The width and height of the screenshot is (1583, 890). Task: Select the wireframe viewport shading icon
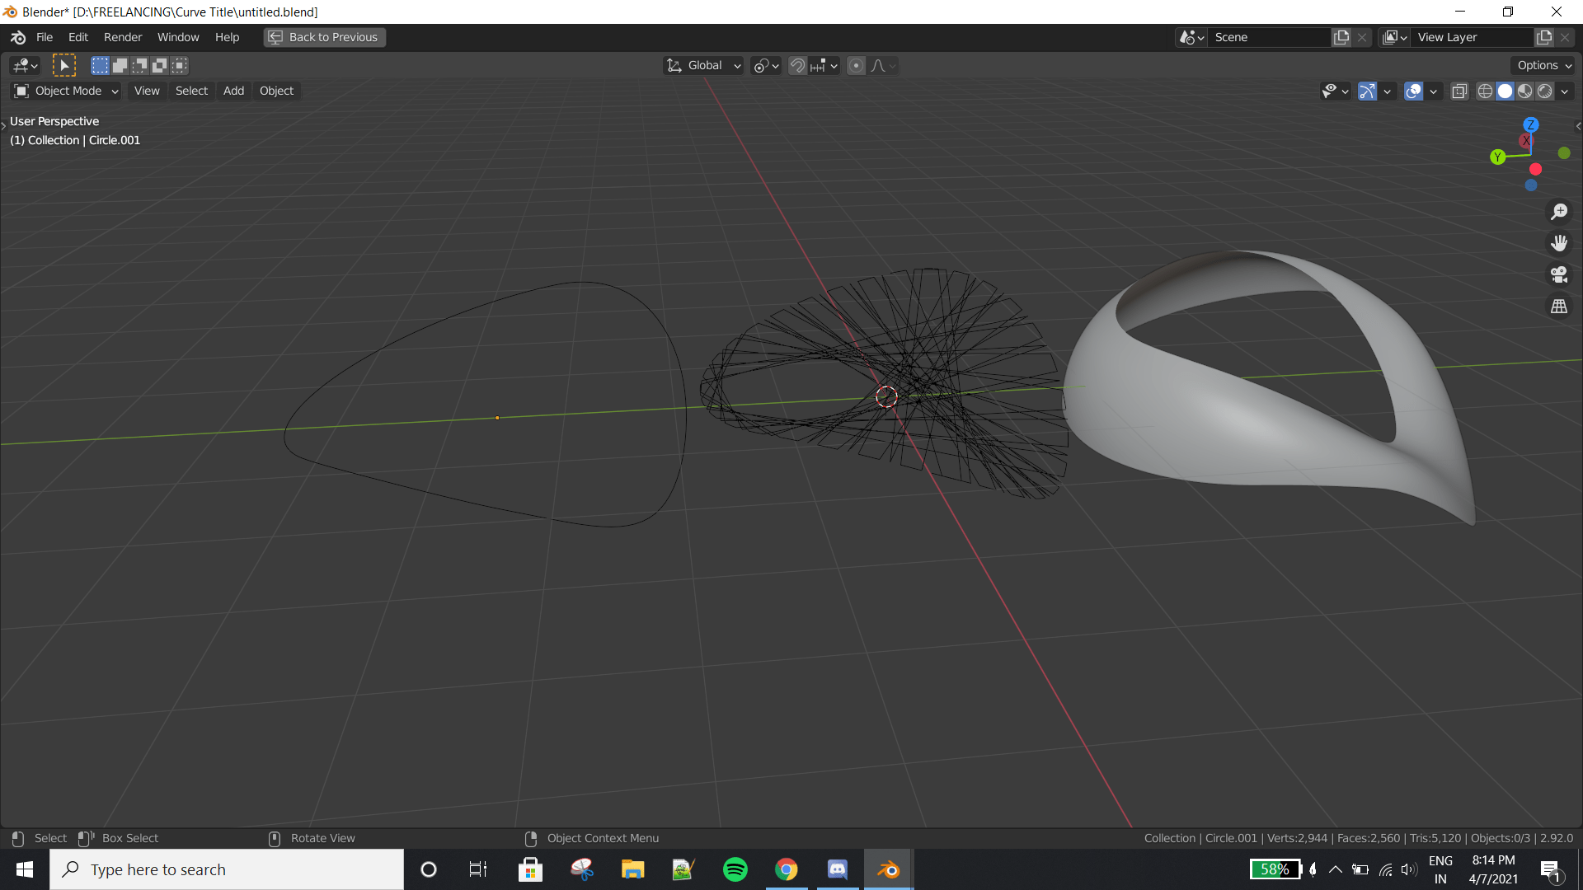coord(1485,91)
